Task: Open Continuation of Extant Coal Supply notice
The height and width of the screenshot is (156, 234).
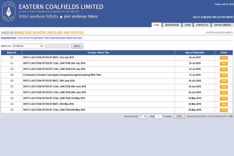Action: [x=62, y=75]
